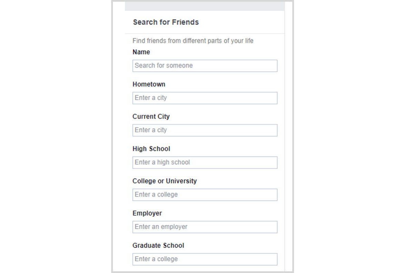Select the Graduate School input field
The height and width of the screenshot is (273, 410).
(x=205, y=259)
